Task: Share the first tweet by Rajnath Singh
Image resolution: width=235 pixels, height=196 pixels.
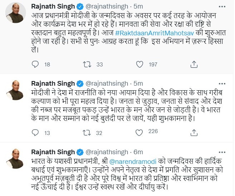Action: click(194, 64)
